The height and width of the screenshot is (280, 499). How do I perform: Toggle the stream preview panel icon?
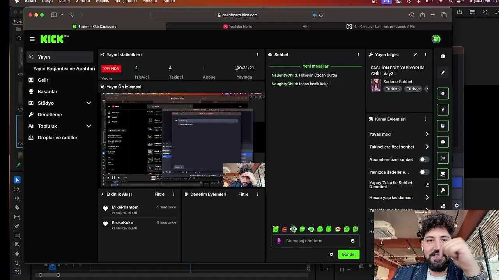click(443, 93)
